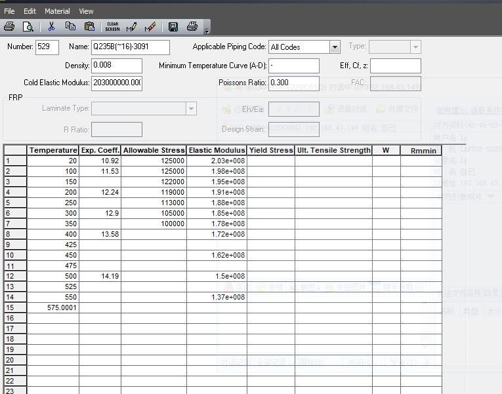Open the Applicable Piping Code dropdown
Image resolution: width=502 pixels, height=394 pixels.
[x=335, y=47]
